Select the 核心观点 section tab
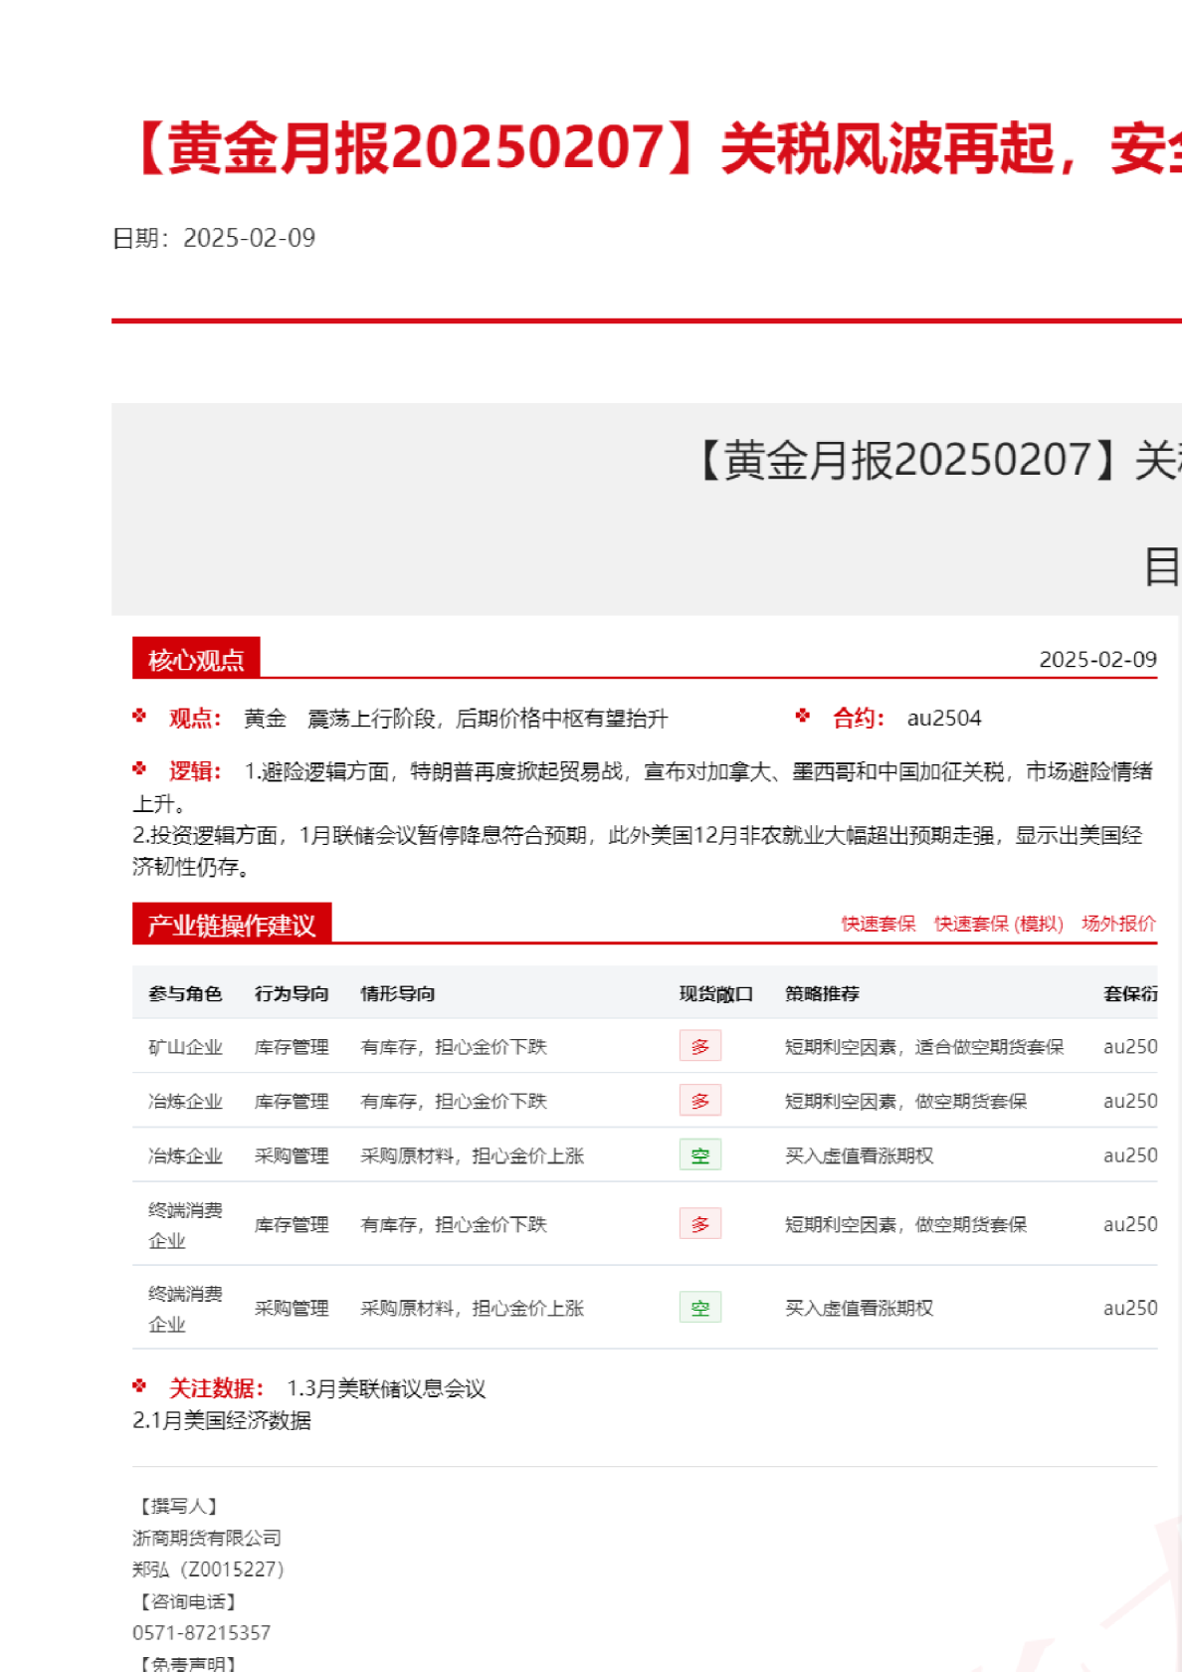Viewport: 1182px width, 1672px height. tap(196, 659)
